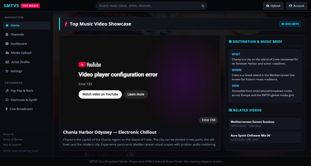311x166 pixels.
Task: Open the Account button
Action: coord(296,6)
